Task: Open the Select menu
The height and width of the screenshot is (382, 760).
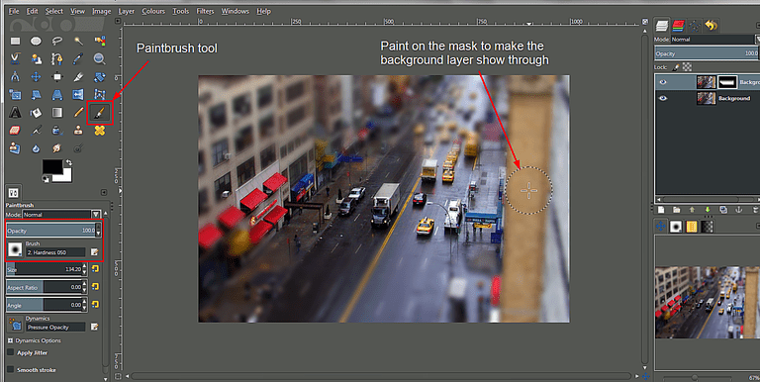Action: 54,11
